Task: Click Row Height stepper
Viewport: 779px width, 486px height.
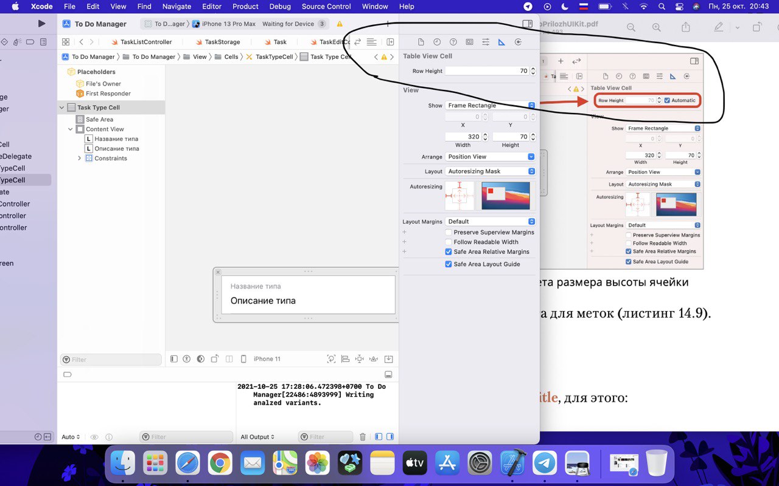Action: [x=533, y=71]
